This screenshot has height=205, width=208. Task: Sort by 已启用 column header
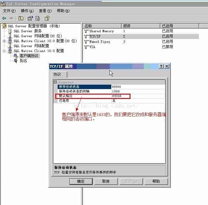179,26
